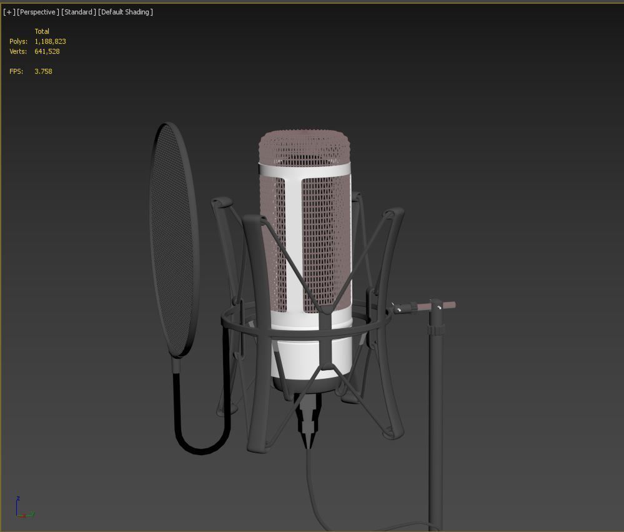Screen dimensions: 624x532
Task: Open the [+] viewport general menu
Action: coord(9,12)
